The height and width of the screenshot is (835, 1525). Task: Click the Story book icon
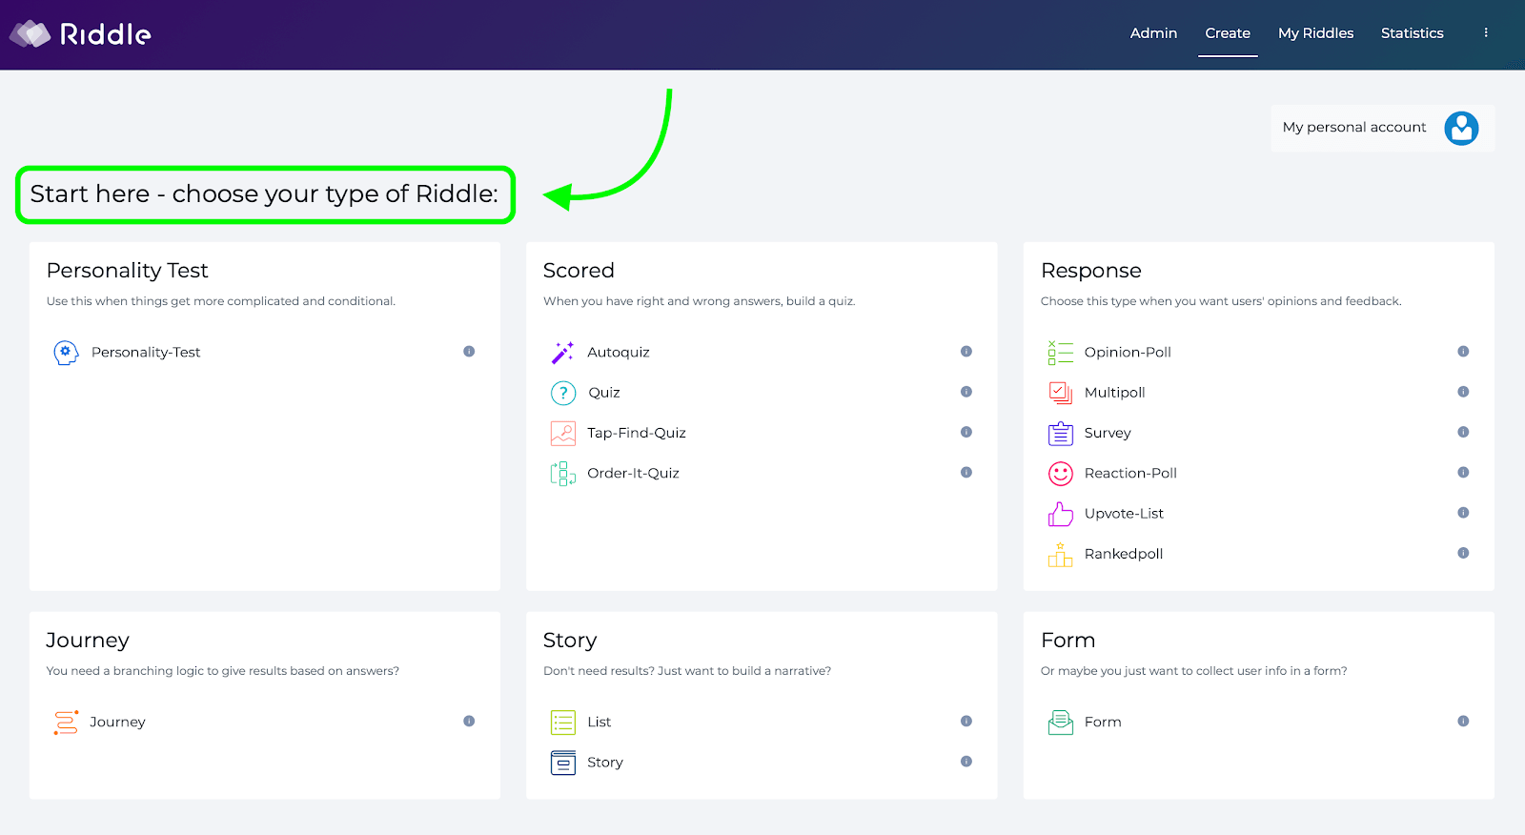point(563,763)
